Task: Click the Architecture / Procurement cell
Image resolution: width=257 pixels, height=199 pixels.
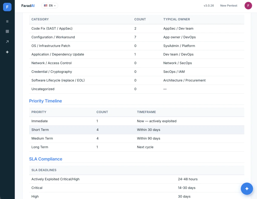Action: tap(184, 80)
